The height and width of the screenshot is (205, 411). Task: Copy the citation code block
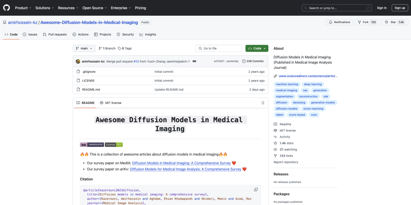[256, 190]
